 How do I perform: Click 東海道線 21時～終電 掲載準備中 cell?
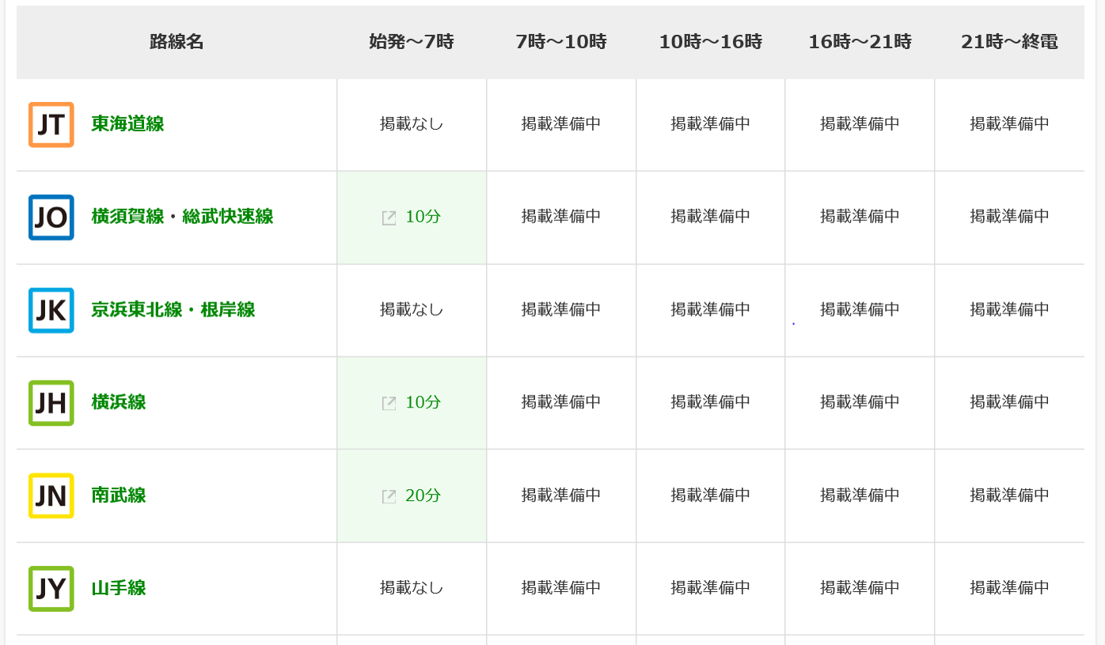[1010, 124]
